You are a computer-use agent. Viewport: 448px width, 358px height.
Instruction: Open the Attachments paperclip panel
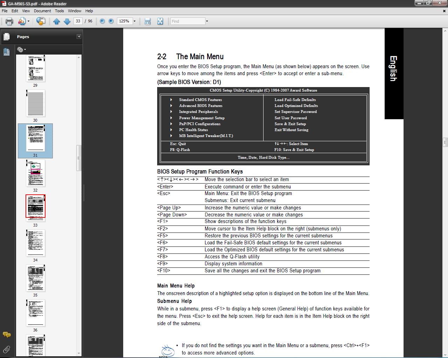tap(6, 349)
